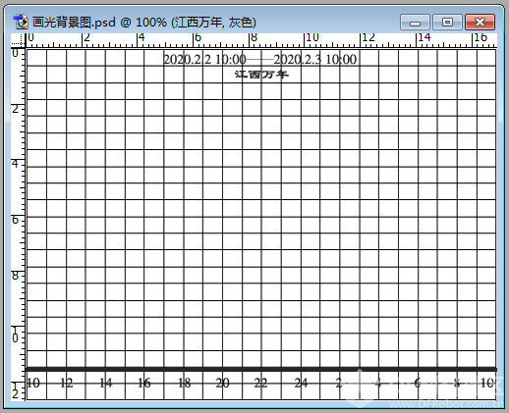The height and width of the screenshot is (413, 509).
Task: Click the hour label 18 on bottom axis
Action: point(184,383)
